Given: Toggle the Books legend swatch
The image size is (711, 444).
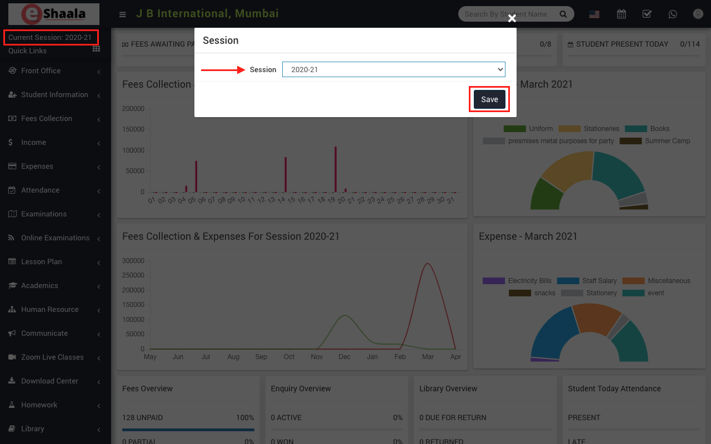Looking at the screenshot, I should [635, 129].
